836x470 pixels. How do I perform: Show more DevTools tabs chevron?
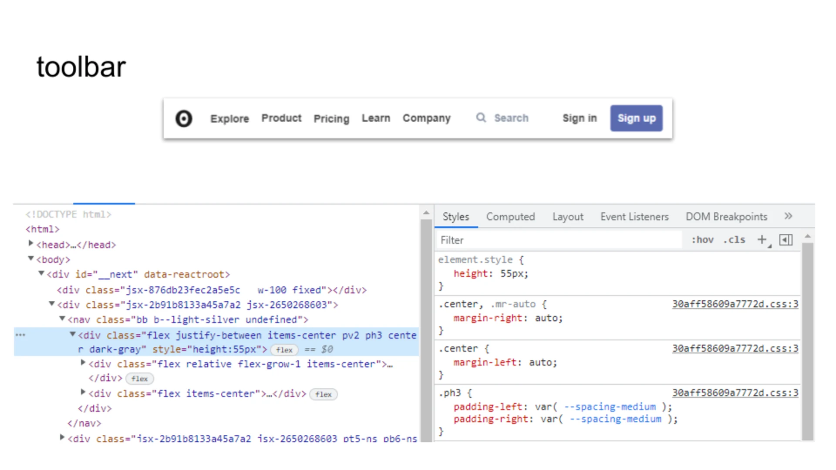(788, 216)
